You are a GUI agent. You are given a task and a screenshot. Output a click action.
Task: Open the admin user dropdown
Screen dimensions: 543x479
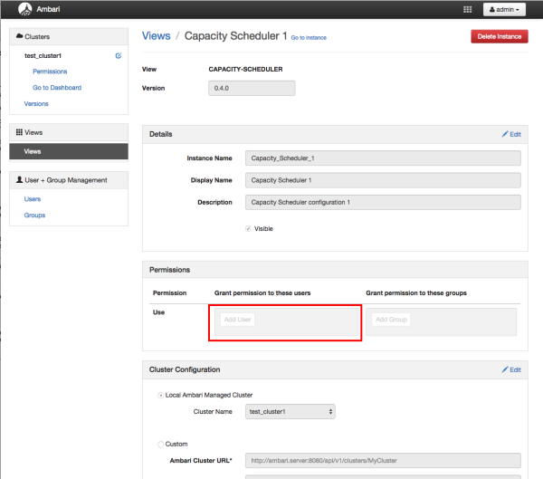[x=504, y=9]
